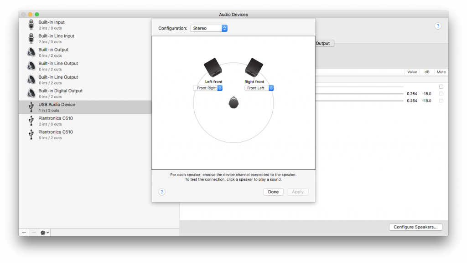Click the microphone icon beside Built-in Input

pyautogui.click(x=31, y=25)
